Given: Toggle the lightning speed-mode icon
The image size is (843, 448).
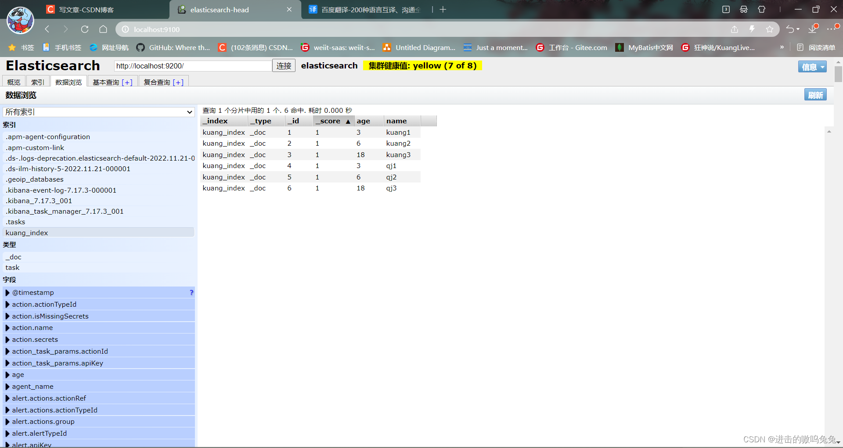Looking at the screenshot, I should click(752, 29).
